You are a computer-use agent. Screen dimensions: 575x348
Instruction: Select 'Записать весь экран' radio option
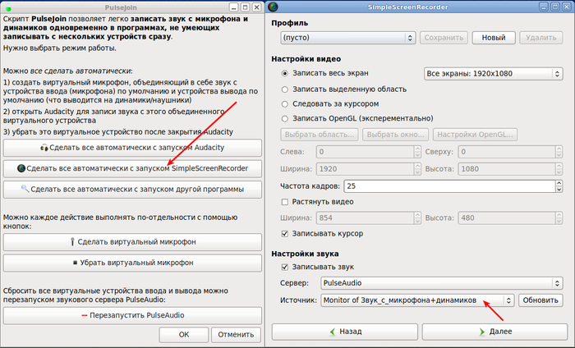[x=285, y=73]
